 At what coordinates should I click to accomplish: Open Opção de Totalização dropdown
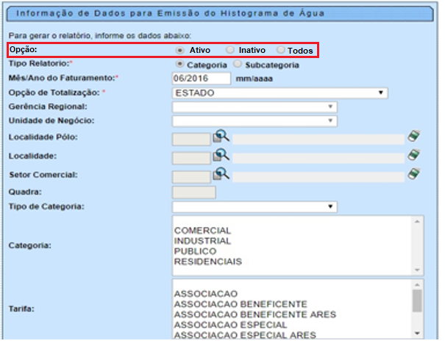point(280,93)
